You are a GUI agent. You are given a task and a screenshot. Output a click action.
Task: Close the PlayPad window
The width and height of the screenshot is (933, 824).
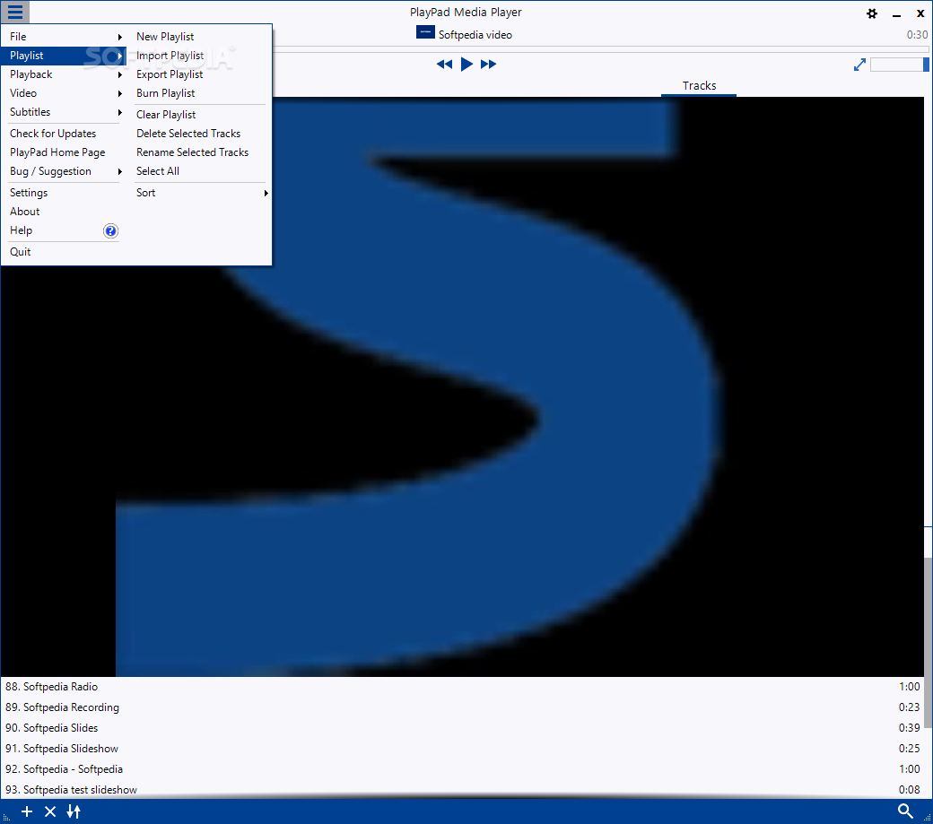920,13
